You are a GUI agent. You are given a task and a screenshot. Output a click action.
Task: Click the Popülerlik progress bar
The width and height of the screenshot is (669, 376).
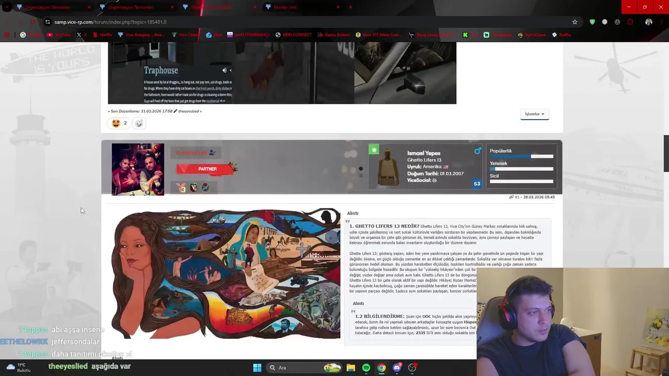(521, 156)
